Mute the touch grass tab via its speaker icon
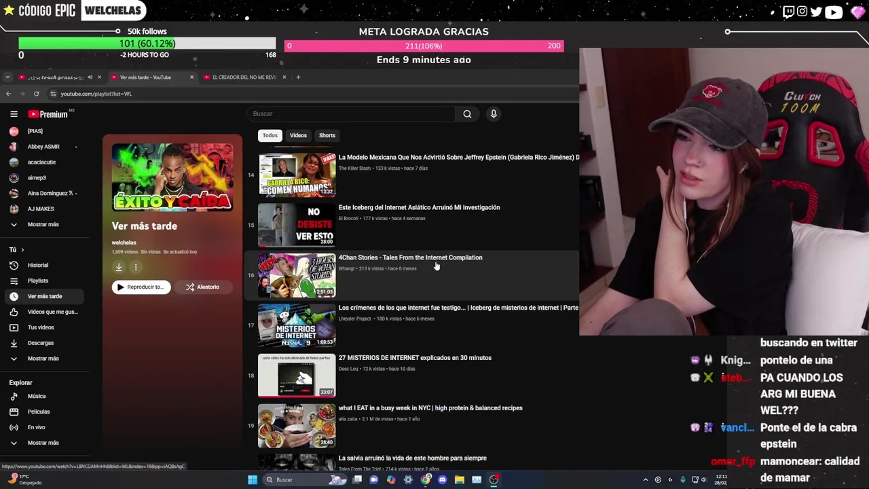 tap(90, 77)
